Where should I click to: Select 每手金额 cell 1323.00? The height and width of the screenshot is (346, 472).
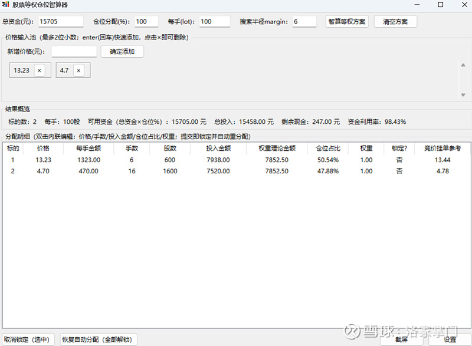(88, 160)
